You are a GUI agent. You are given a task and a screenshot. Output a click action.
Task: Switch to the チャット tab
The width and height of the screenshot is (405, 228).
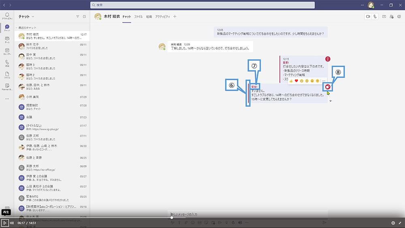click(x=126, y=17)
